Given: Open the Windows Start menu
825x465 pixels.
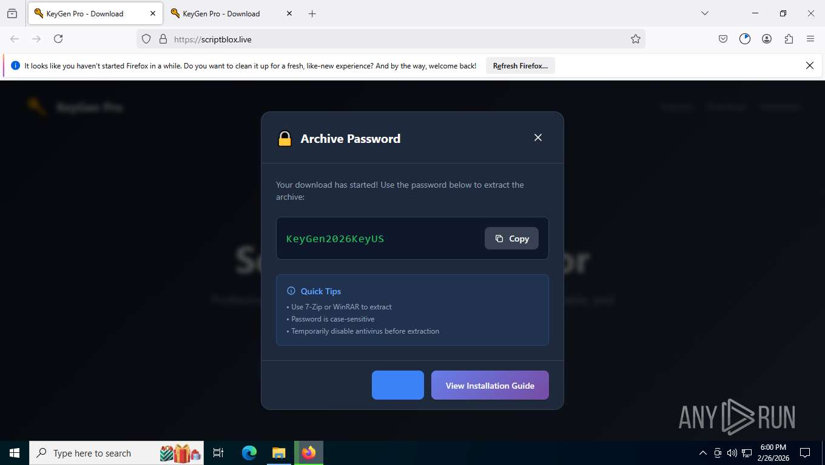Looking at the screenshot, I should point(15,453).
